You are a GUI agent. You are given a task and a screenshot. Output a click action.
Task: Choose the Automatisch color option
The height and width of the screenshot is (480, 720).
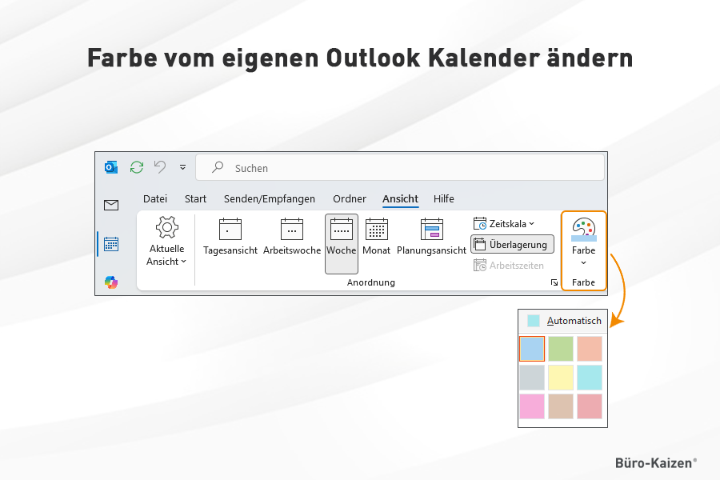pos(565,321)
